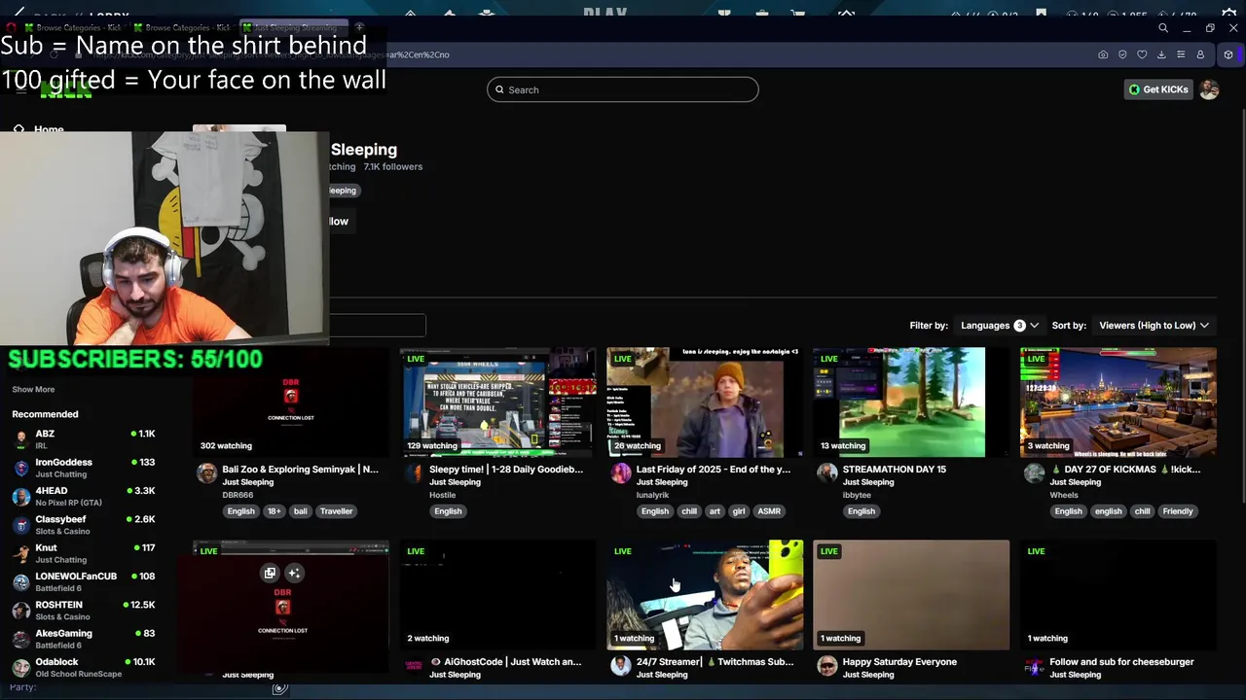Open ROSHTEIN recommended channel
Viewport: 1246px width, 700px height.
[83, 611]
